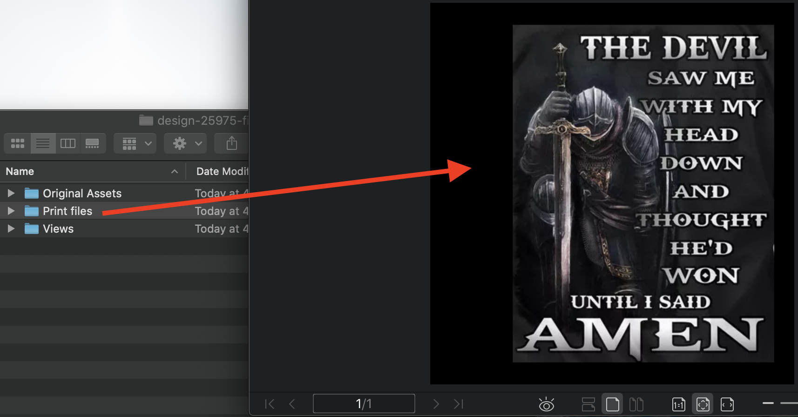Toggle the eye preview mode icon
798x417 pixels.
(546, 404)
